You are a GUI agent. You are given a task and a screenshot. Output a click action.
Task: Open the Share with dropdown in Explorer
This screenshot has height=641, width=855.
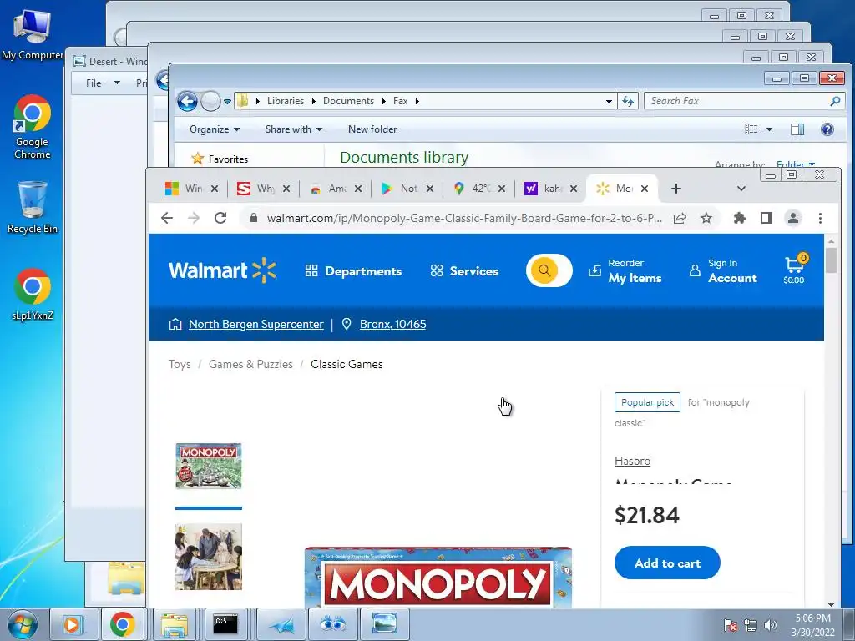coord(293,129)
